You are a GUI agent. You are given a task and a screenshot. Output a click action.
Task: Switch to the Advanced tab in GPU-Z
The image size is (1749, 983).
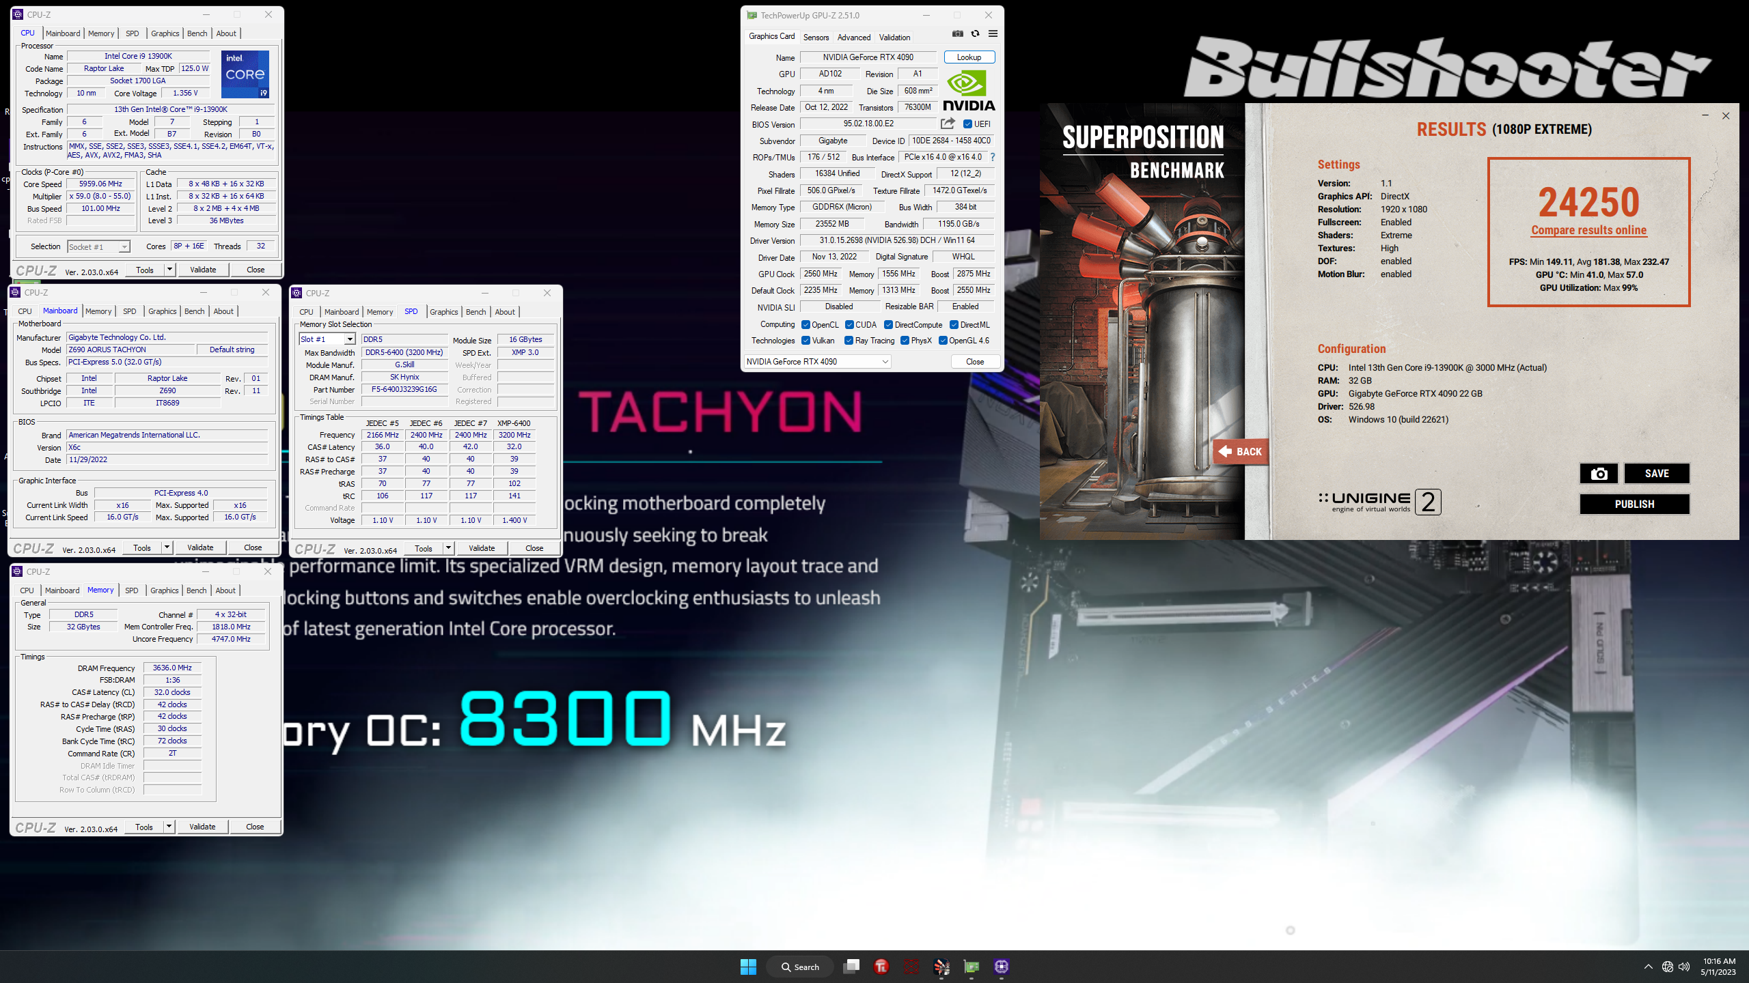point(854,38)
